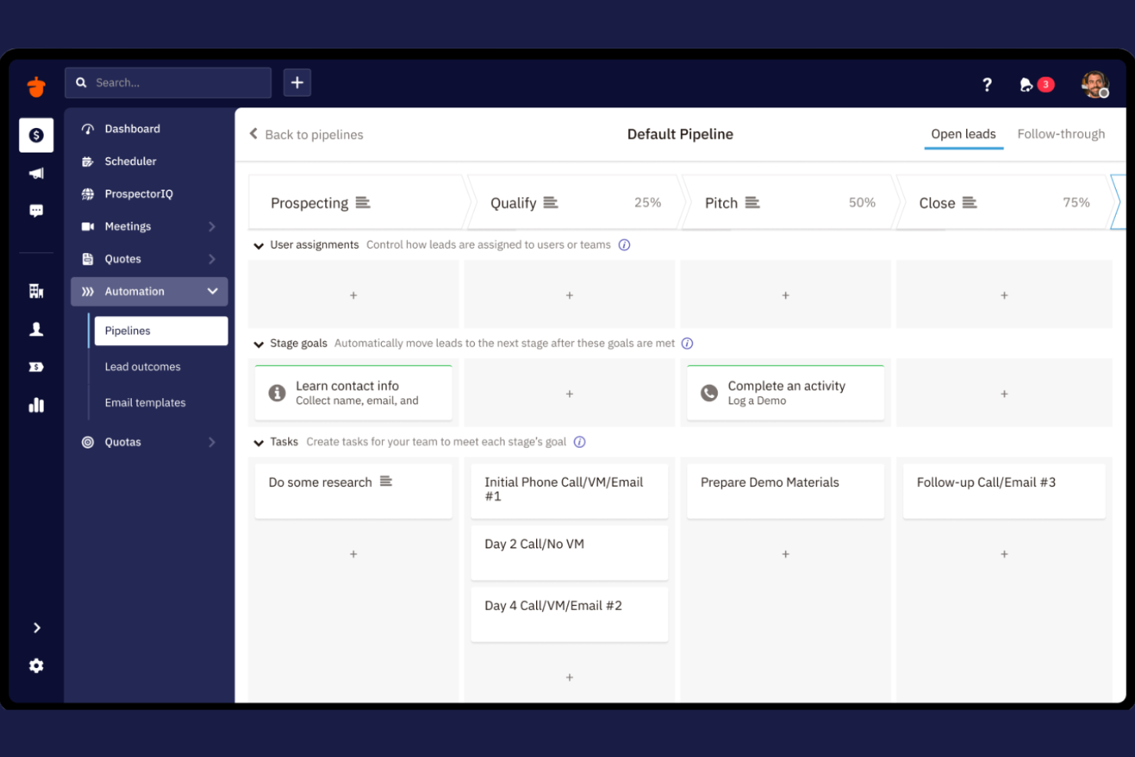Screen dimensions: 1135x757
Task: Open the Marketing megaphone icon
Action: pos(36,173)
